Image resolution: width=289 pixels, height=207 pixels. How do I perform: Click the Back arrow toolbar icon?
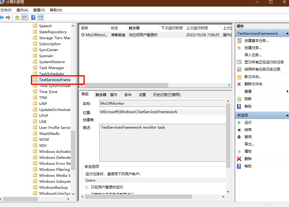(x=2, y=18)
